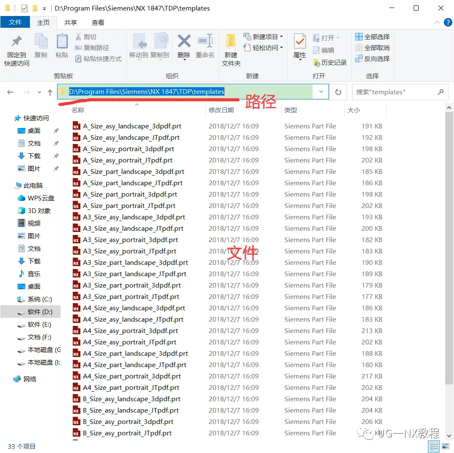Click NX icon of B_Size_asy_portrait_JTpdf.prt
Image resolution: width=454 pixels, height=453 pixels.
76,433
